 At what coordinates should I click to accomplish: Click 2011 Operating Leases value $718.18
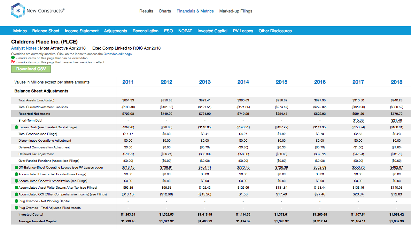[128, 168]
